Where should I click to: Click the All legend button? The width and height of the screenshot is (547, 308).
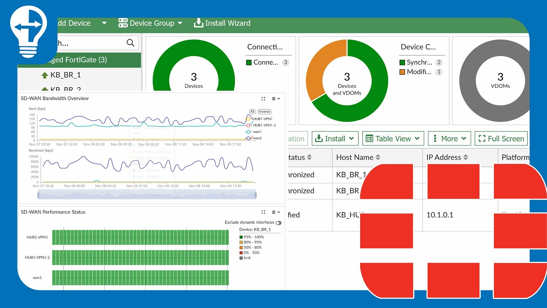pos(252,112)
